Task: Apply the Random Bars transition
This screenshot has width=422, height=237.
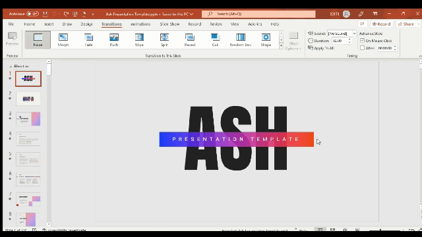Action: coord(241,39)
